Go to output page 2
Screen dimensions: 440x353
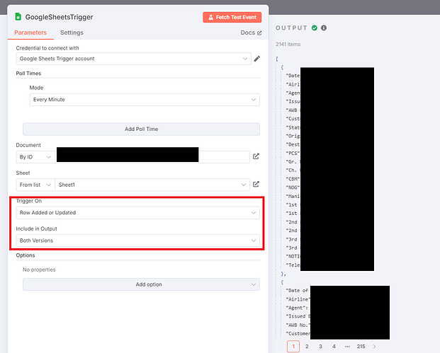pos(307,347)
